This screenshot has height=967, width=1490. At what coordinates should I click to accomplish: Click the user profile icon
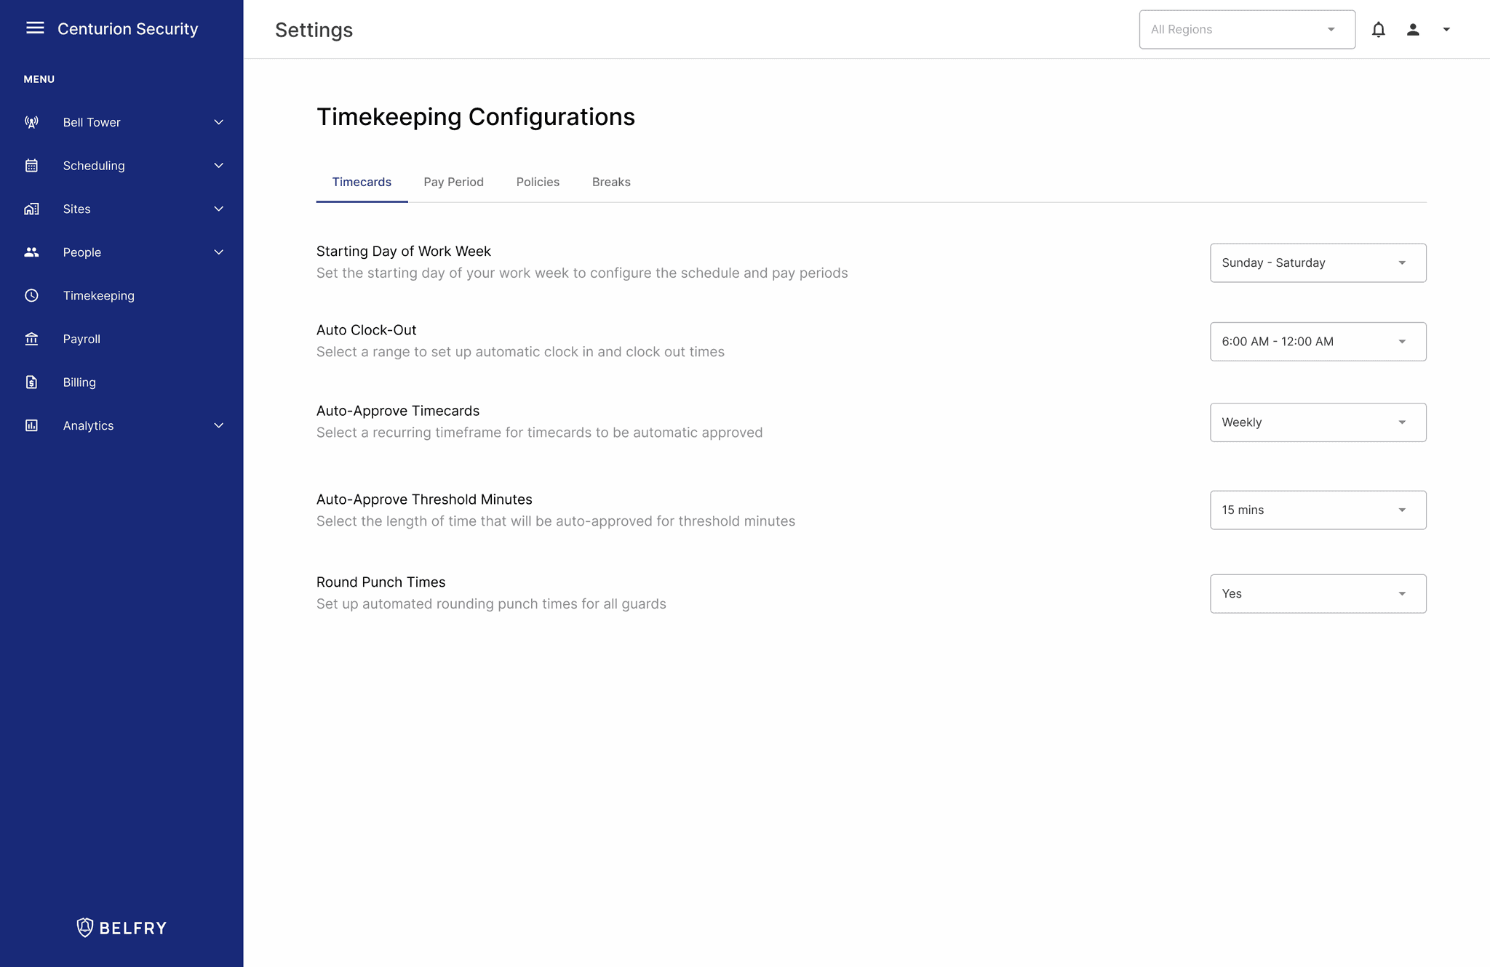[x=1413, y=30]
